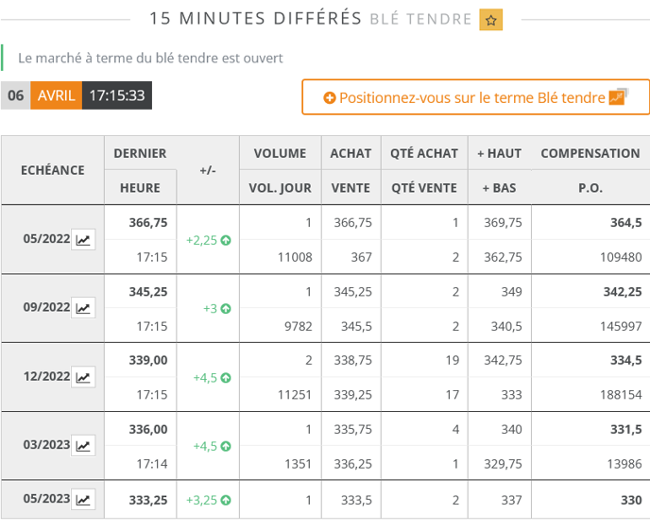Open the chart icon for 05/2022
Image resolution: width=650 pixels, height=531 pixels.
tap(84, 240)
